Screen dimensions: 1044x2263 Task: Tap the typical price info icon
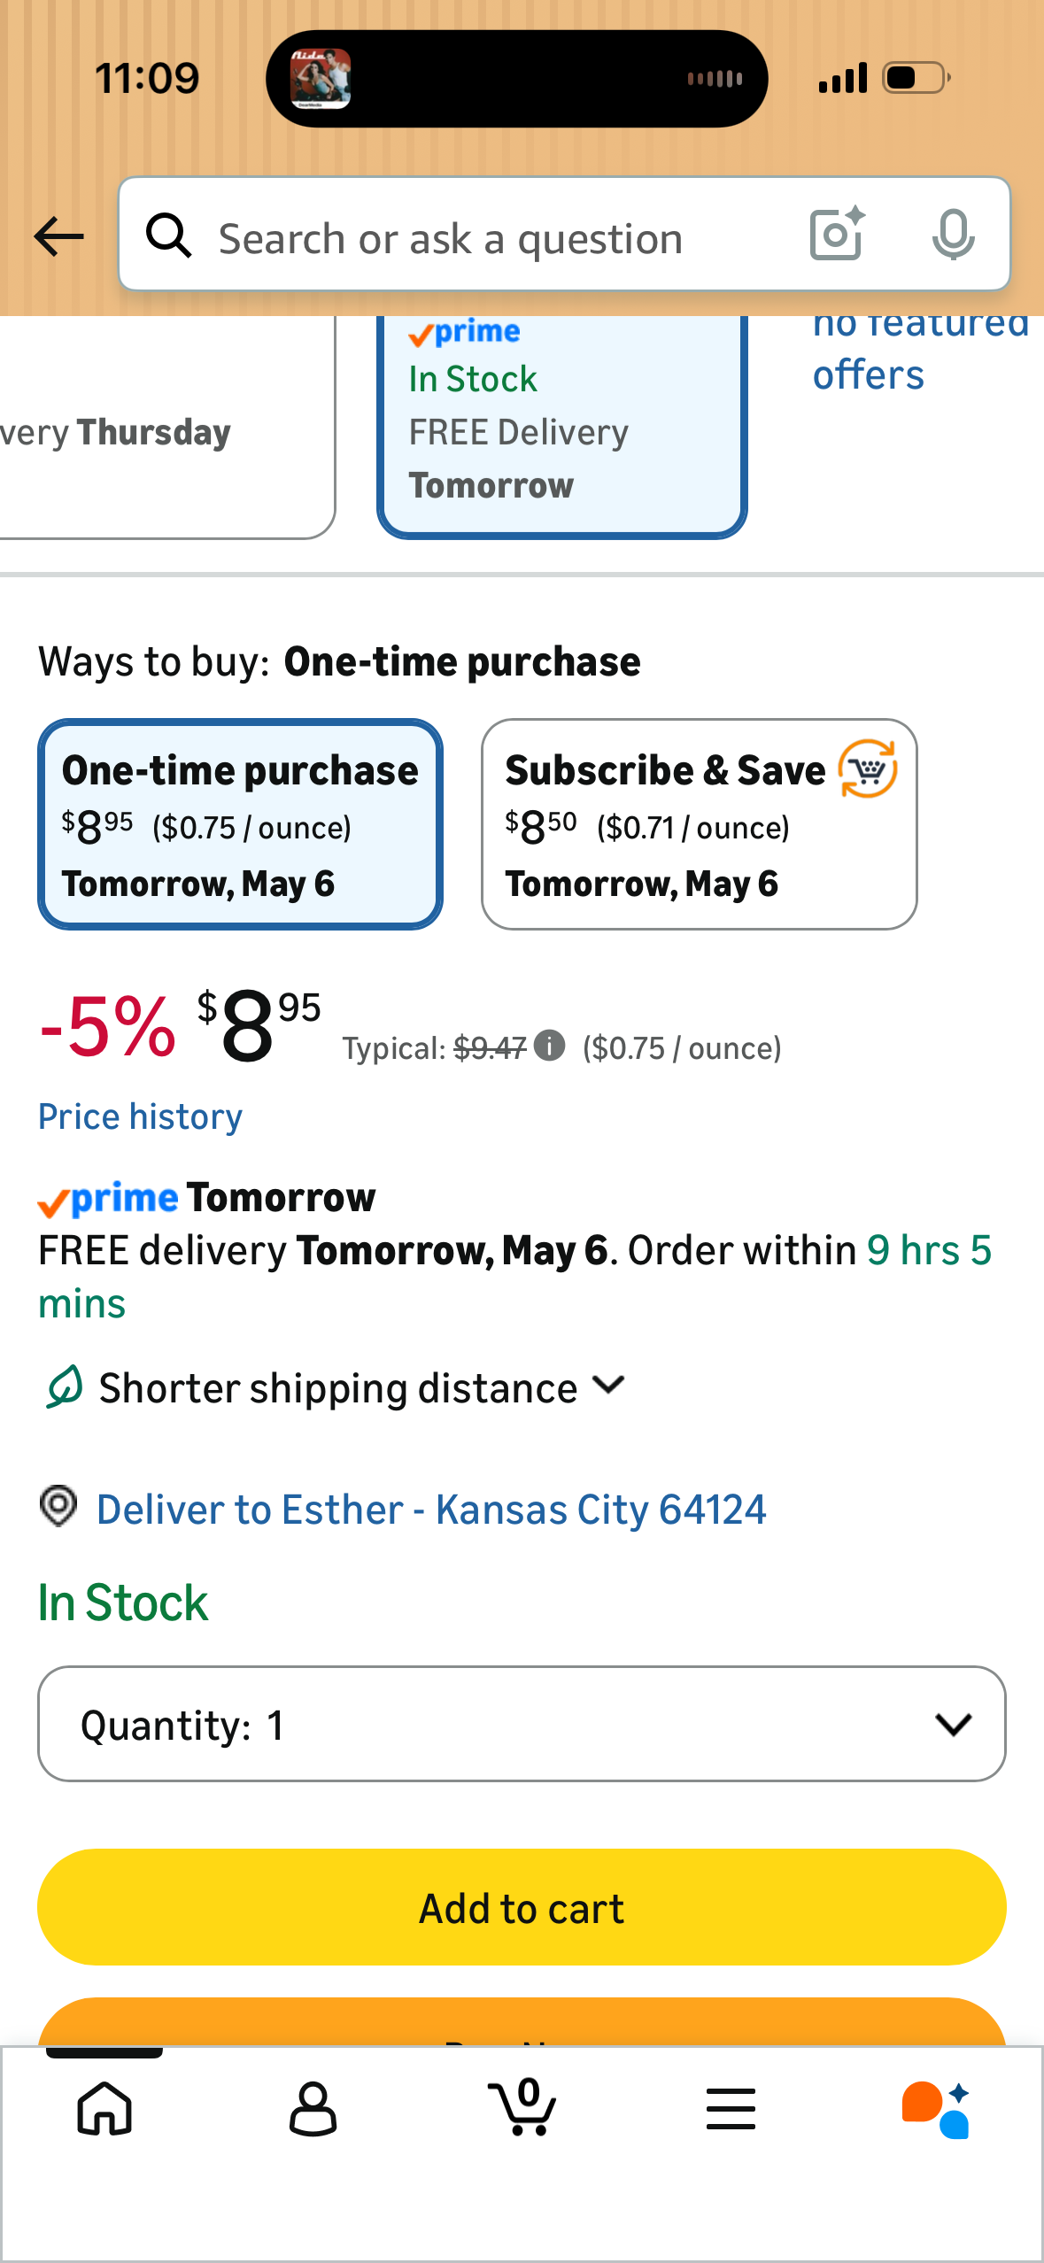(x=550, y=1045)
